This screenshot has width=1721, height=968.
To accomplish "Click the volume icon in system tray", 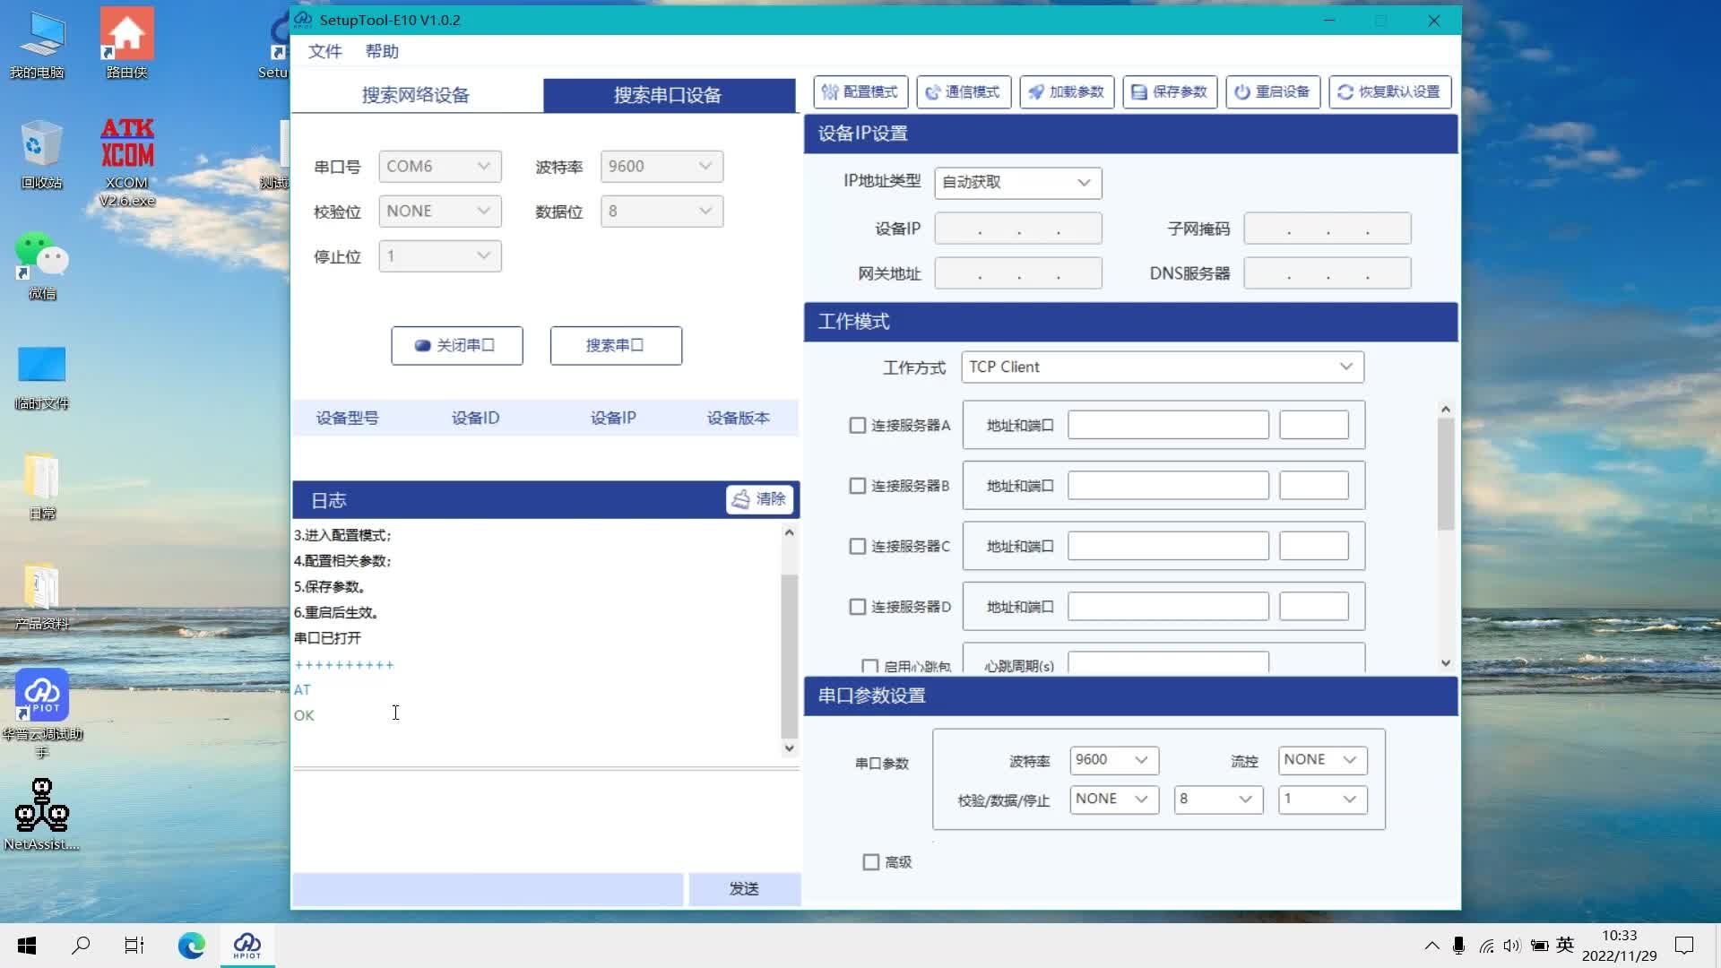I will [1512, 946].
